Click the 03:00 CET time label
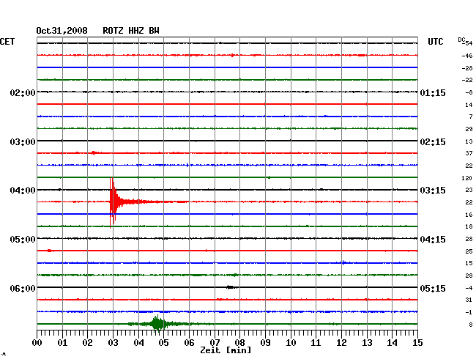 tap(23, 142)
